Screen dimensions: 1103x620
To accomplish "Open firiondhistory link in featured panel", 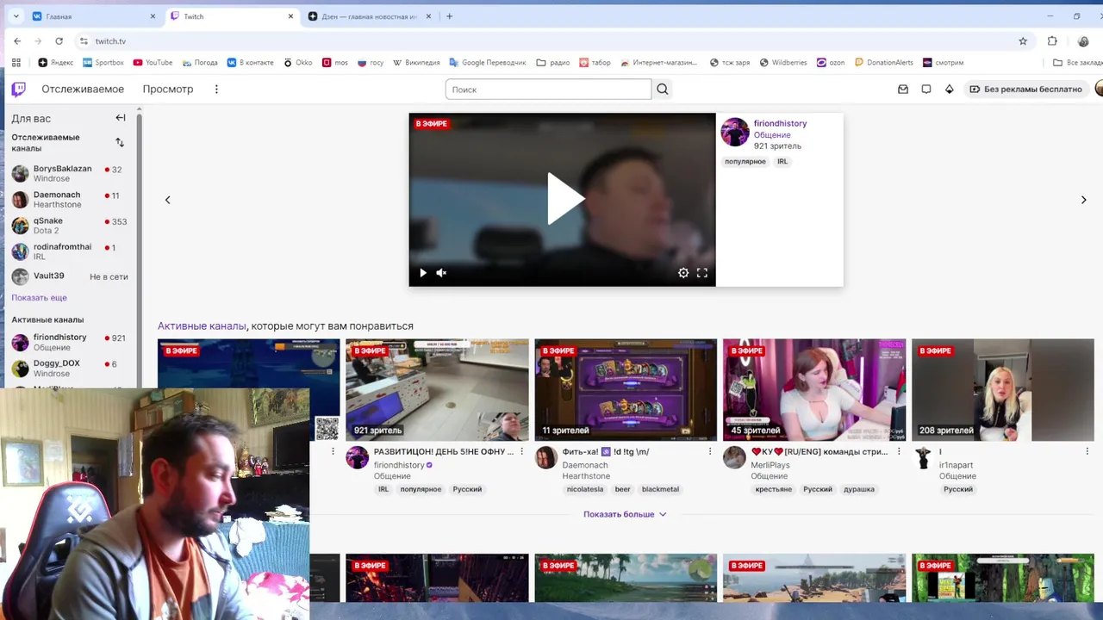I will 780,123.
